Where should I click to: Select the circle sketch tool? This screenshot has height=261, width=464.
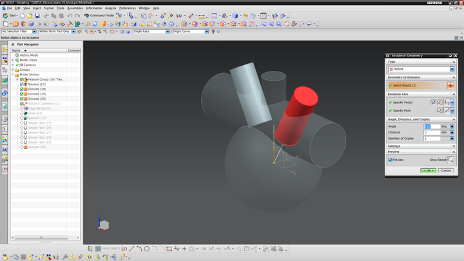coord(147,249)
